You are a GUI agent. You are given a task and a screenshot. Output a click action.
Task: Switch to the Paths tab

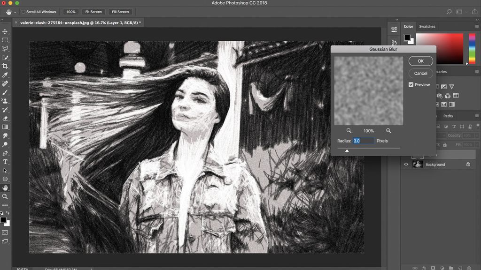(x=448, y=116)
